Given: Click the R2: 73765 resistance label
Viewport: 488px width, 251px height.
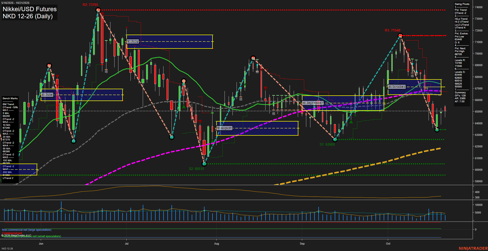Looking at the screenshot, I should coord(90,5).
